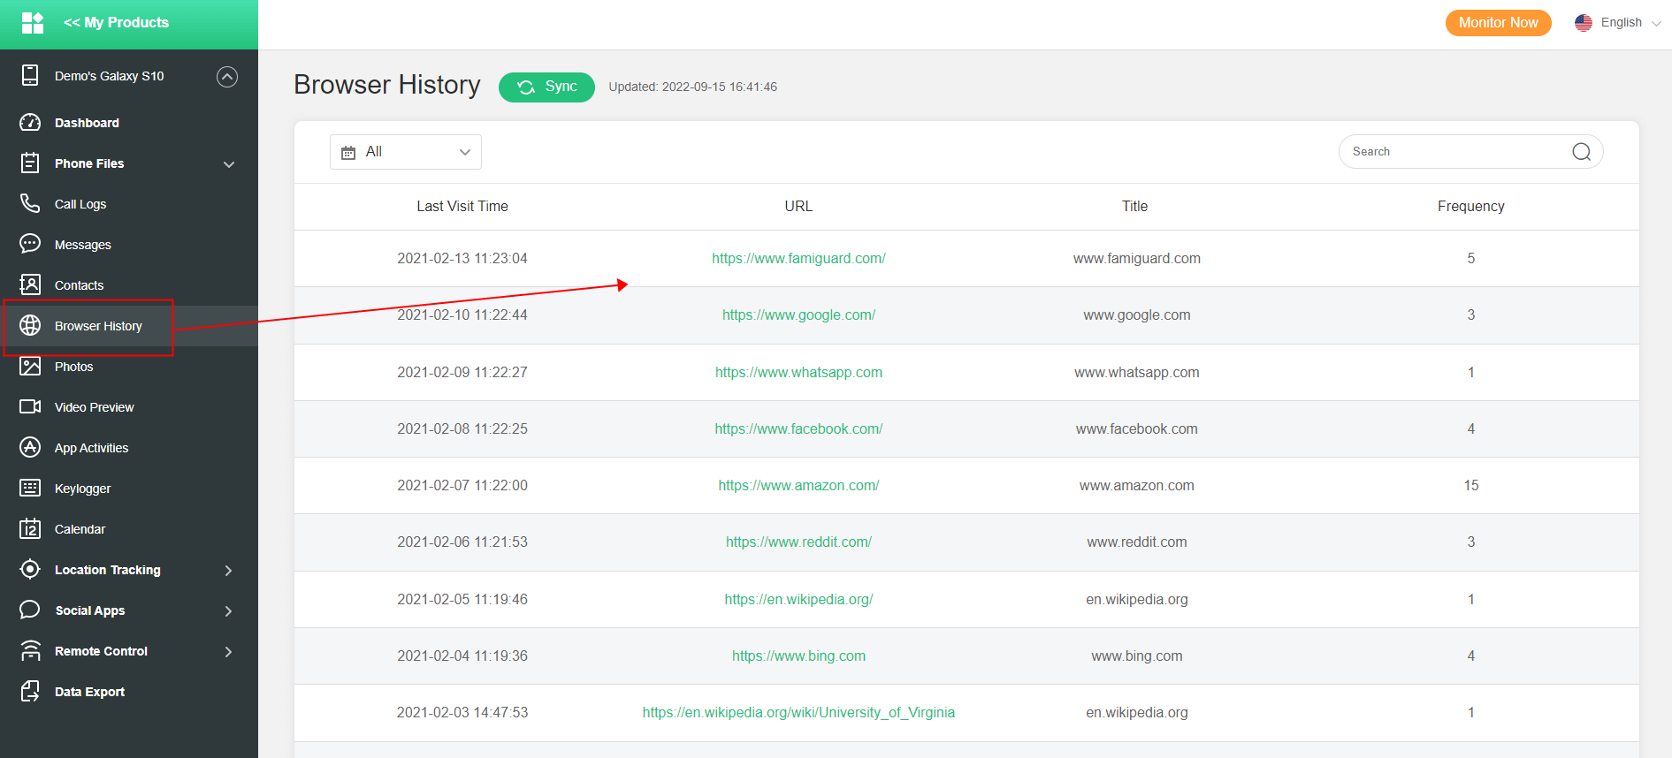Click the Call Logs phone icon
The width and height of the screenshot is (1672, 758).
[x=30, y=204]
